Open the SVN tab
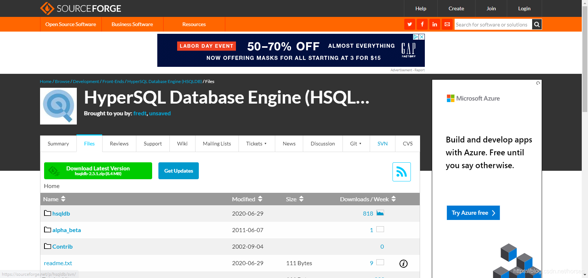The height and width of the screenshot is (278, 588). coord(383,144)
